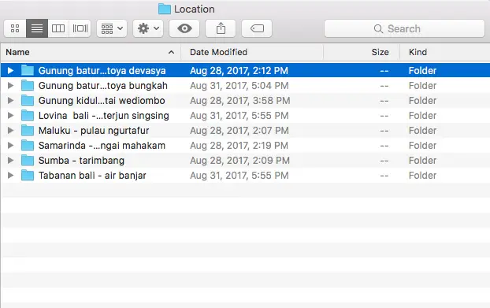Expand Sumba - tarimbang folder
The height and width of the screenshot is (308, 490).
tap(10, 161)
